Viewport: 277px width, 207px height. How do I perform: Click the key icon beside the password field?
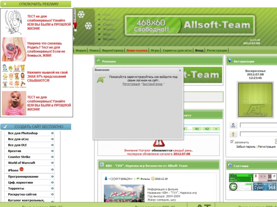(x=233, y=134)
